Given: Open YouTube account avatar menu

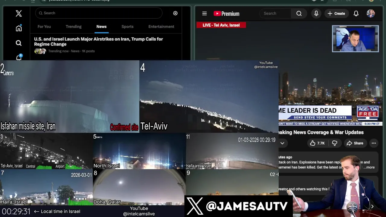Looking at the screenshot, I should pos(371,13).
